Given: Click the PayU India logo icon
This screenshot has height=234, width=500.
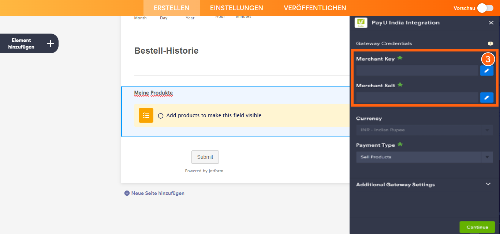Looking at the screenshot, I should [361, 22].
